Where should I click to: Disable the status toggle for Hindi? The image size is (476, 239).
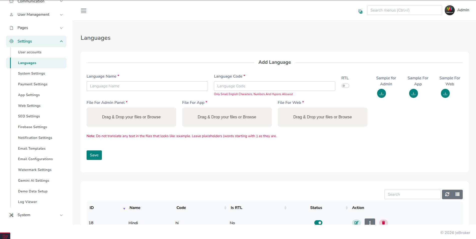coord(318,222)
